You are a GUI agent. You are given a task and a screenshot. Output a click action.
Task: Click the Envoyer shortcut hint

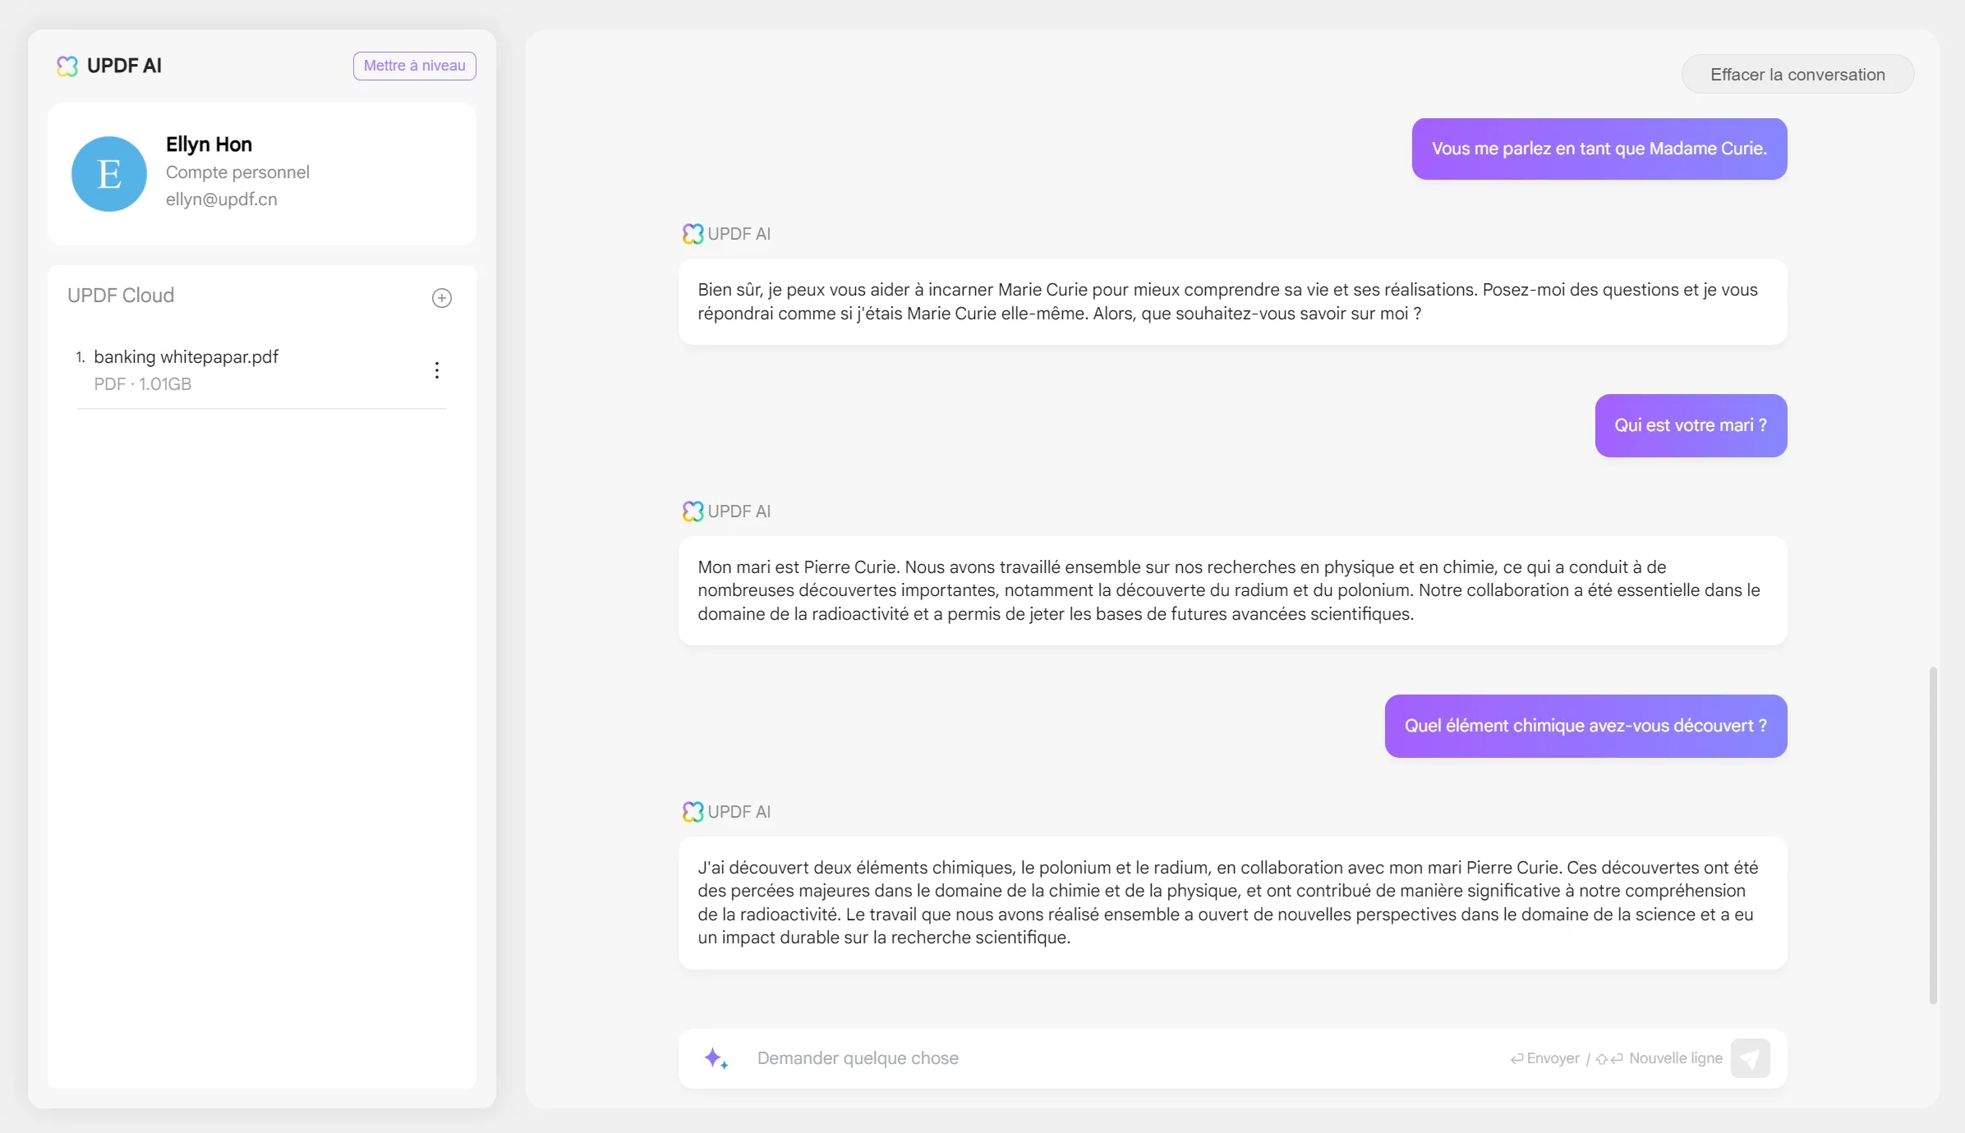click(x=1544, y=1058)
